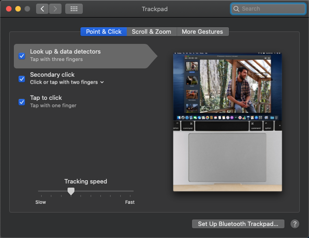309x238 pixels.
Task: Click the 'Tap with one finger' subtitle
Action: pos(53,105)
